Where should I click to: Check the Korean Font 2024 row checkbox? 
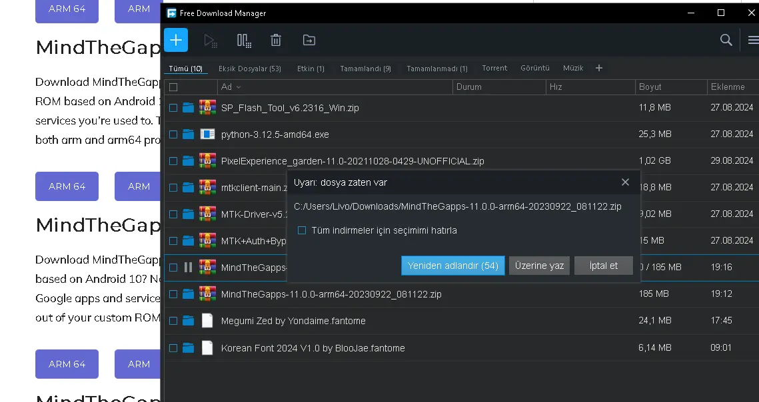[x=173, y=348]
